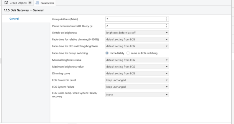
Task: Select the General section in sidebar
Action: [14, 19]
